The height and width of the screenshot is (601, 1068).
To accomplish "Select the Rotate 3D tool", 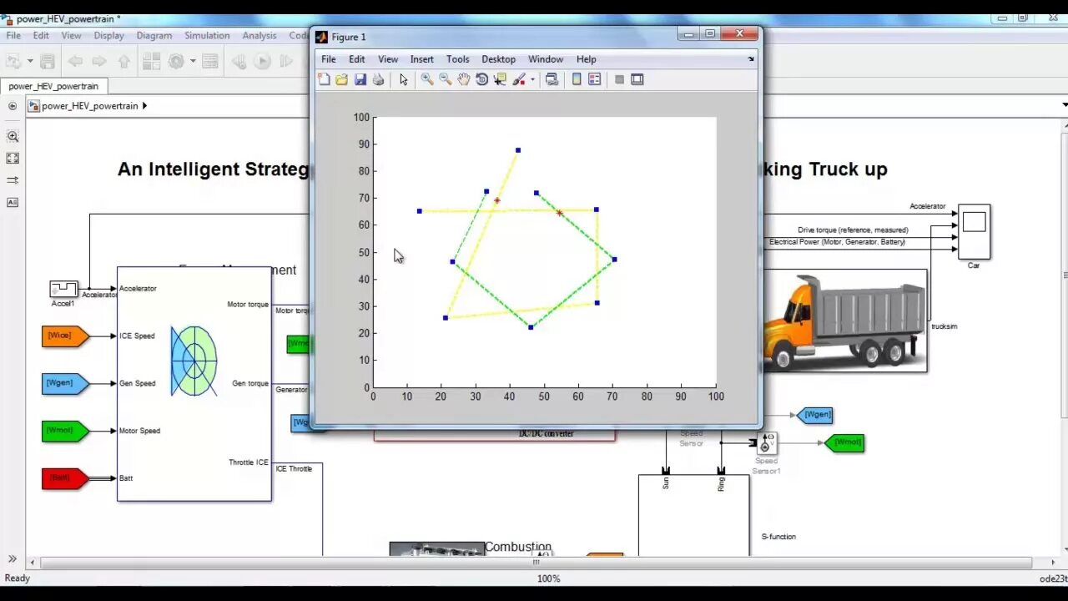I will click(481, 79).
